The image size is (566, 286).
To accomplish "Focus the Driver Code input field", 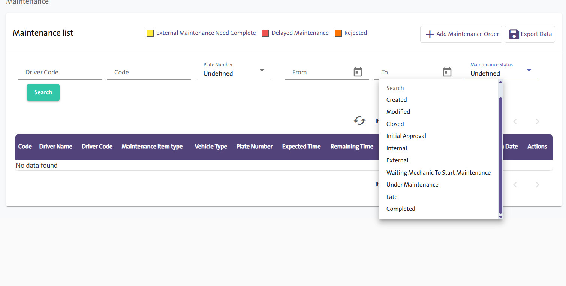I will [x=60, y=72].
